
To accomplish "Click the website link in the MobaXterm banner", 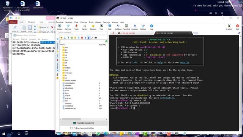I will (x=185, y=62).
